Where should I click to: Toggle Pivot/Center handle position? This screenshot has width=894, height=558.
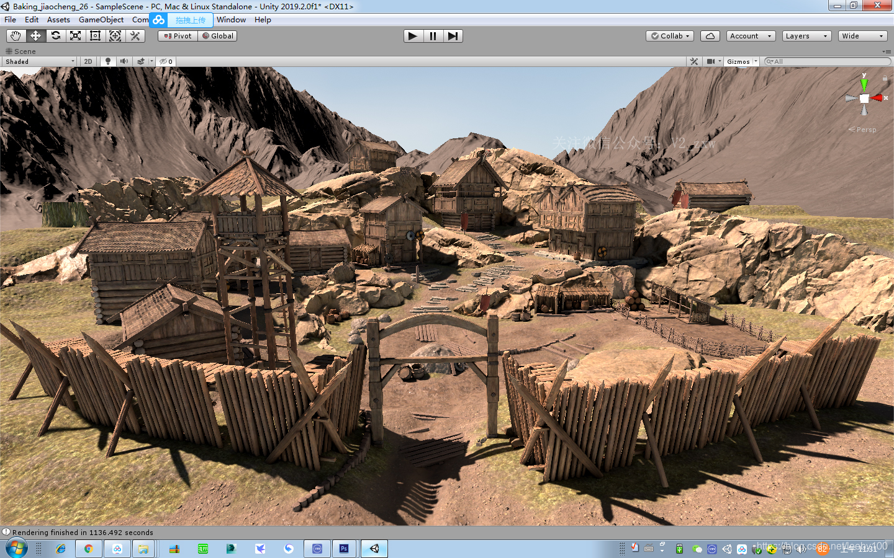178,36
